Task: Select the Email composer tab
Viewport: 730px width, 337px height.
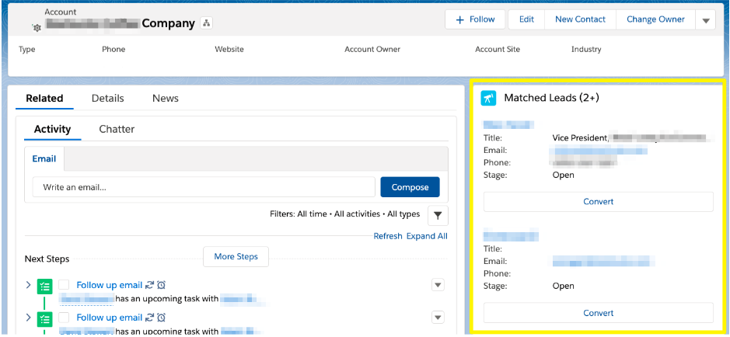Action: pyautogui.click(x=44, y=159)
